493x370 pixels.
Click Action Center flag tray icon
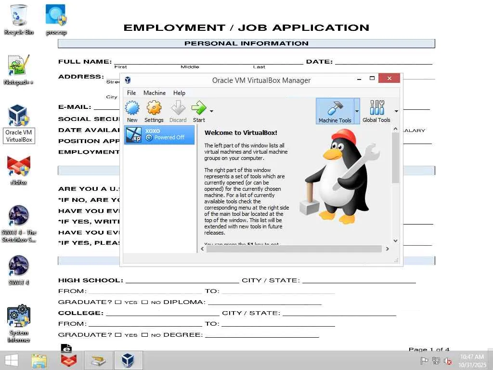[x=424, y=361]
